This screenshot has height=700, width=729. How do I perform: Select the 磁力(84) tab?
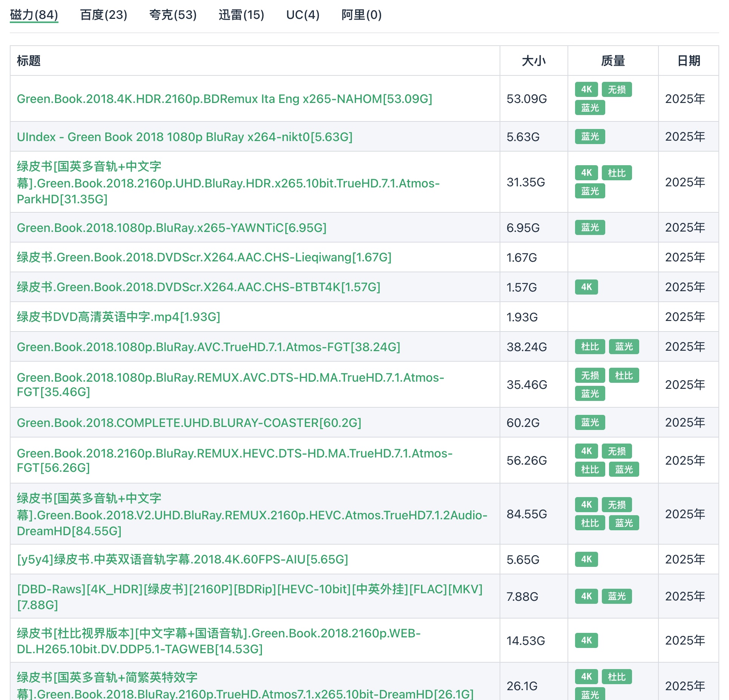tap(34, 15)
